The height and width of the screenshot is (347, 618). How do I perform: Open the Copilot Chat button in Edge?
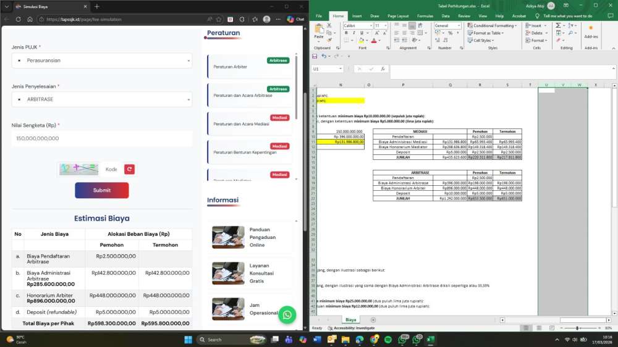click(x=295, y=19)
